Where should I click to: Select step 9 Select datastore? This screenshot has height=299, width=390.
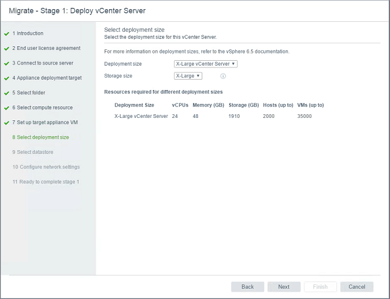point(33,152)
